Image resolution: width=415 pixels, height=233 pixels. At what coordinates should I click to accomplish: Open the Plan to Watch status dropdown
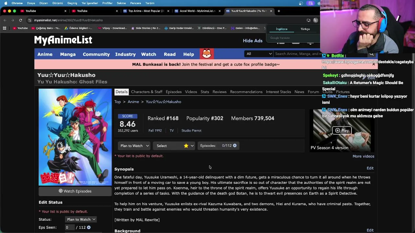click(x=134, y=146)
